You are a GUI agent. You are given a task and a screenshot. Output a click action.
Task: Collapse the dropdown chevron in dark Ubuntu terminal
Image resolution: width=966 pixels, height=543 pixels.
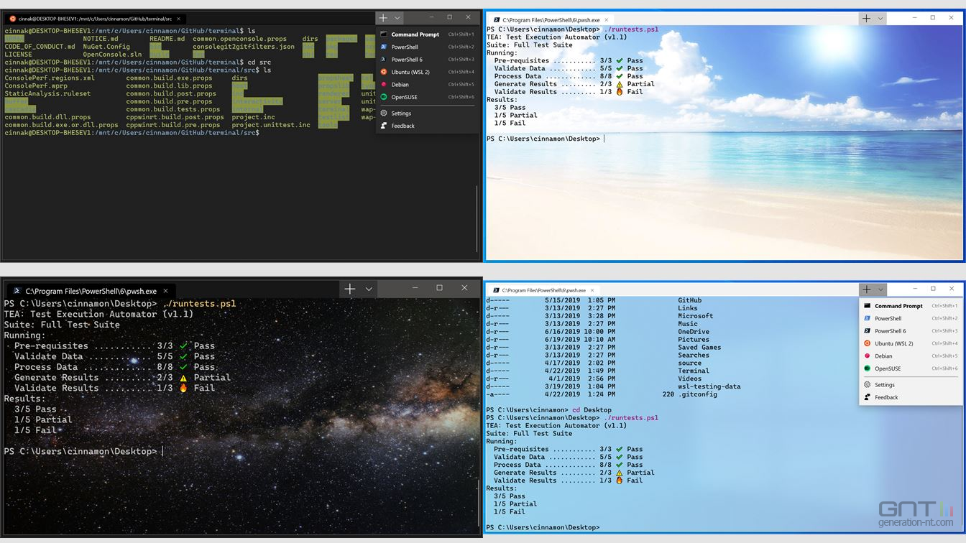click(397, 18)
